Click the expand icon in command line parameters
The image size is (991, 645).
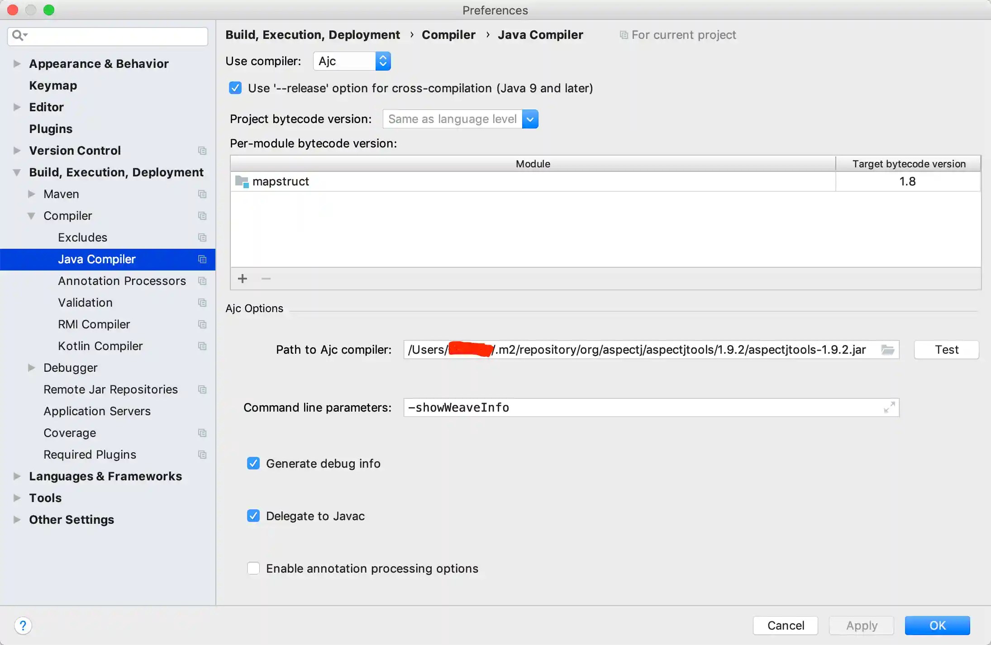[x=889, y=408]
